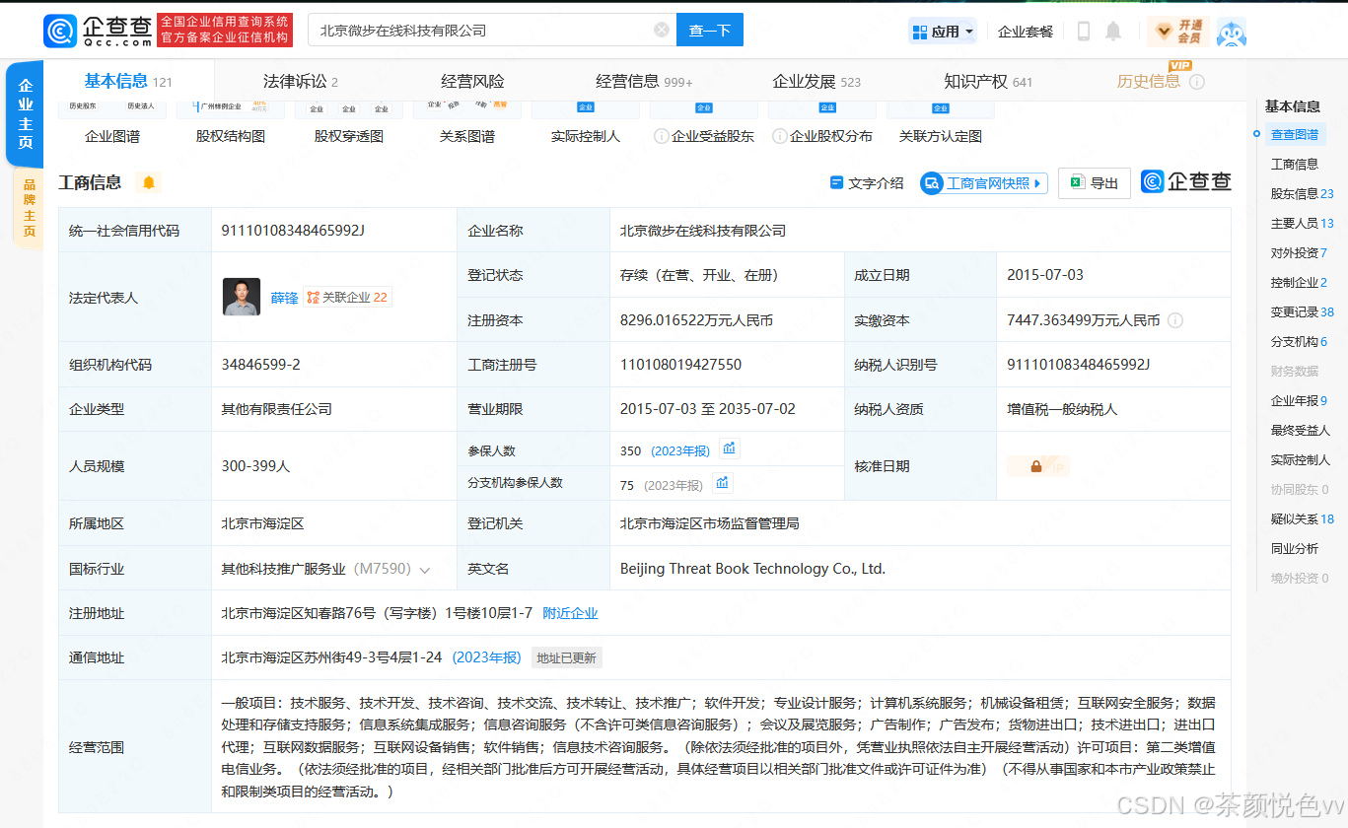The width and height of the screenshot is (1348, 828).
Task: Open the 股权穿透图 thumbnail
Action: 349,123
